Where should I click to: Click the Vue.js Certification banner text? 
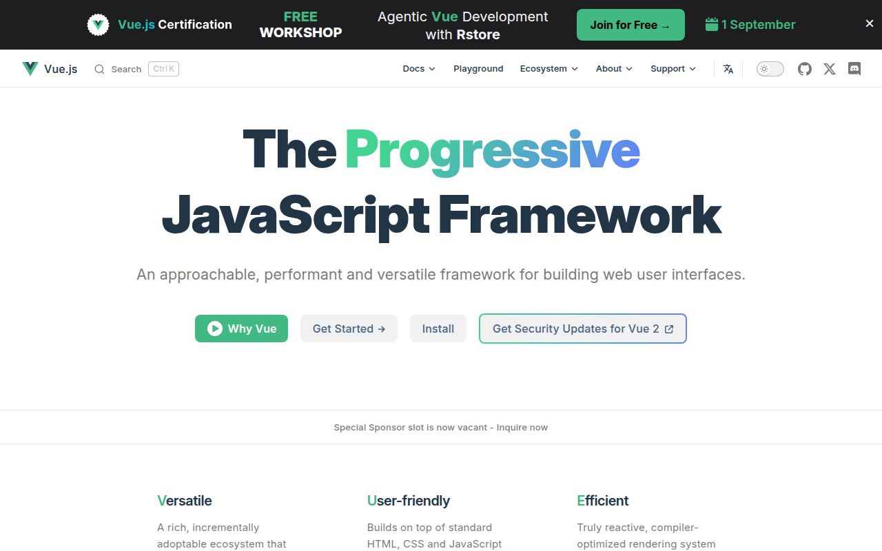175,25
